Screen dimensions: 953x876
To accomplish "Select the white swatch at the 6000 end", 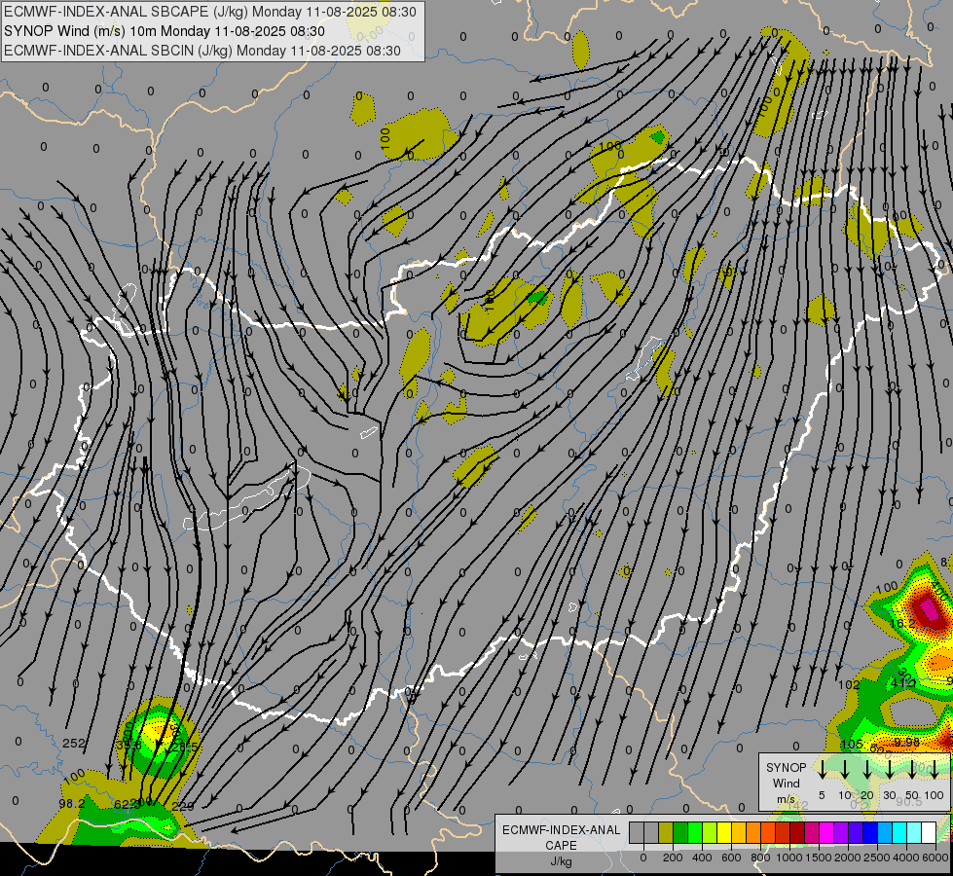I will [928, 832].
